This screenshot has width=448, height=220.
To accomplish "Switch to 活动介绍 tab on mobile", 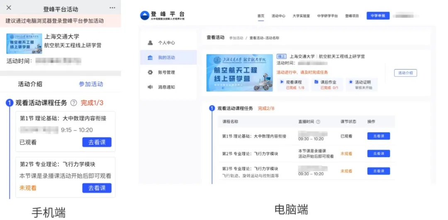I will (x=30, y=84).
